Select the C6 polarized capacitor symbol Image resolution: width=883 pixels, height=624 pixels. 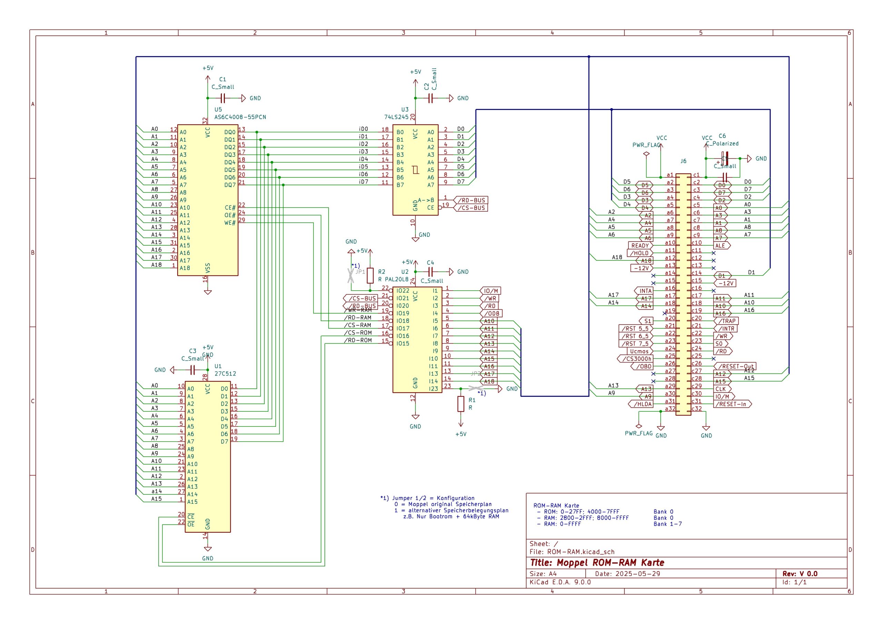(x=725, y=158)
